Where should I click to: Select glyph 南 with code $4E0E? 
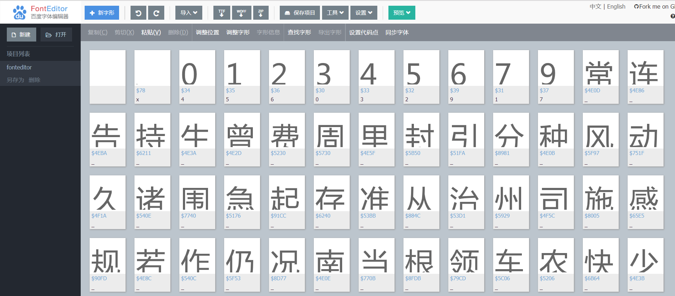(x=332, y=265)
